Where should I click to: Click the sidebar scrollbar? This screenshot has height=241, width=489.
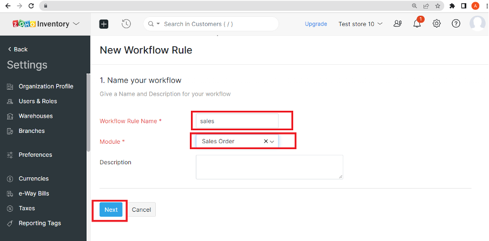[x=89, y=112]
